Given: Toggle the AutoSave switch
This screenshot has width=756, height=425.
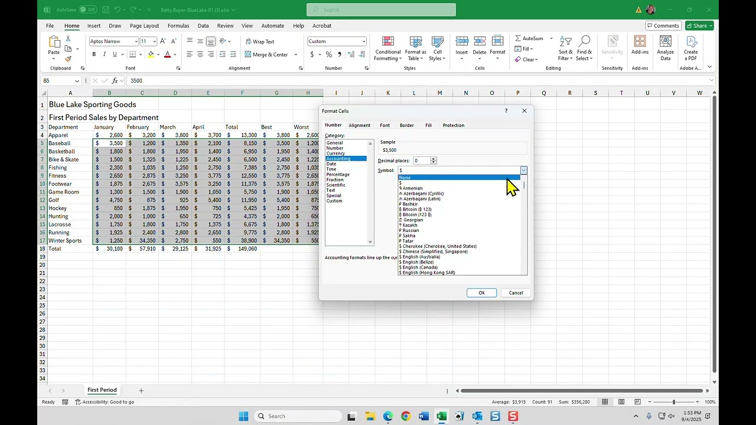Looking at the screenshot, I should (x=87, y=9).
